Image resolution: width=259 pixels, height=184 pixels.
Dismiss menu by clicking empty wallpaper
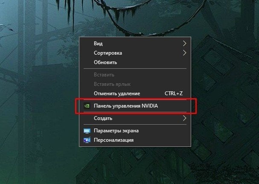coord(41,116)
